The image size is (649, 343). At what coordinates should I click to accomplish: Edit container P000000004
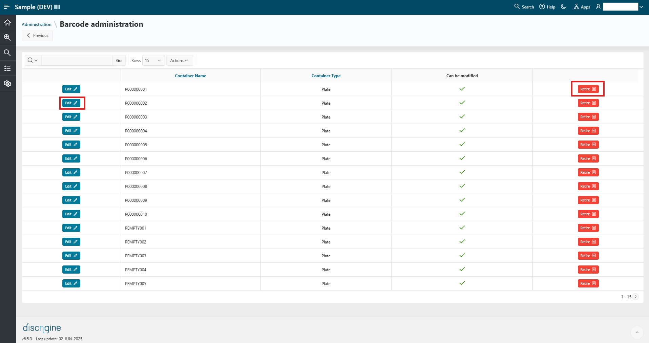tap(71, 131)
